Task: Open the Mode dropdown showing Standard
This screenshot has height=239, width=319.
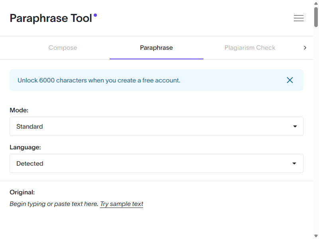Action: tap(156, 126)
